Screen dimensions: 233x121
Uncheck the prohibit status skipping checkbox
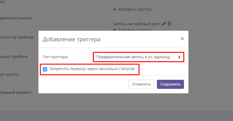click(45, 69)
